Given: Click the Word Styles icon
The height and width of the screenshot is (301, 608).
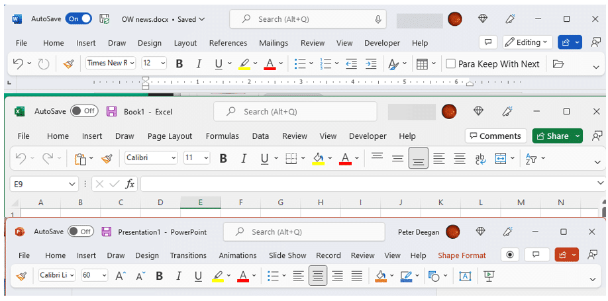Looking at the screenshot, I should tap(393, 64).
